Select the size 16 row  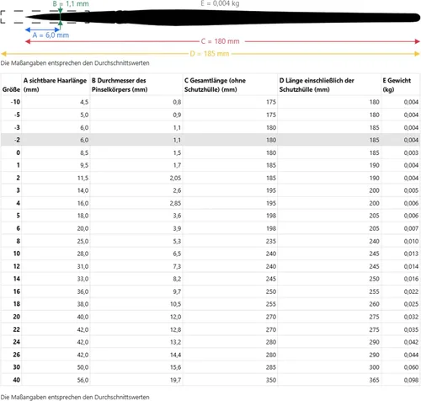point(210,291)
